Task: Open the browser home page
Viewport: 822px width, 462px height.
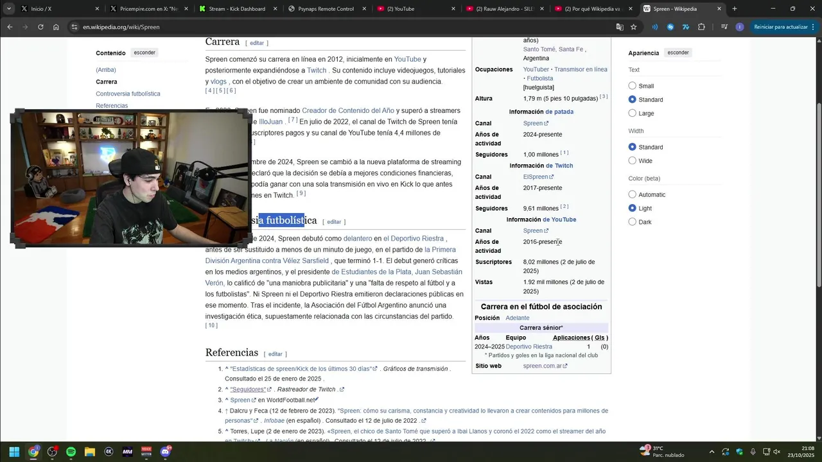Action: coord(56,27)
